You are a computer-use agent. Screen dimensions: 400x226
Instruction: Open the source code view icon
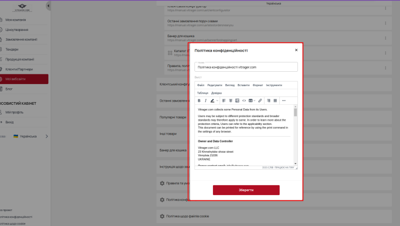point(244,101)
